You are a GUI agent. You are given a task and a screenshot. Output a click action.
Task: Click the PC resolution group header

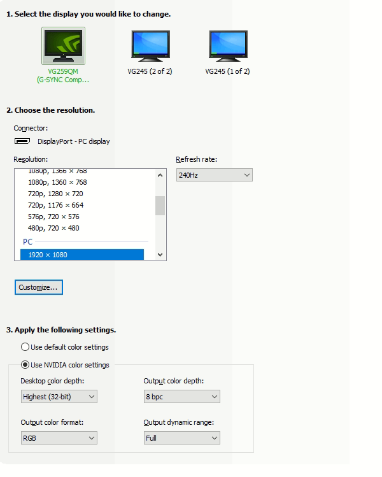click(27, 242)
